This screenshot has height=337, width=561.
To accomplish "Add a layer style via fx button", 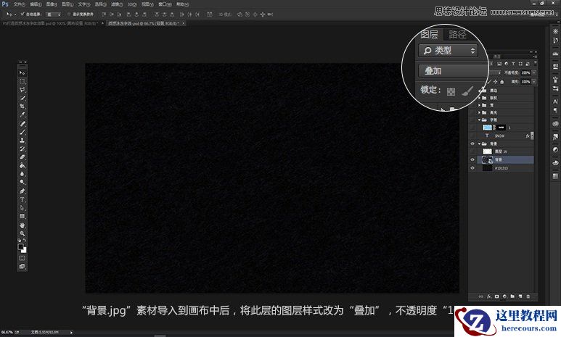I will pyautogui.click(x=488, y=296).
